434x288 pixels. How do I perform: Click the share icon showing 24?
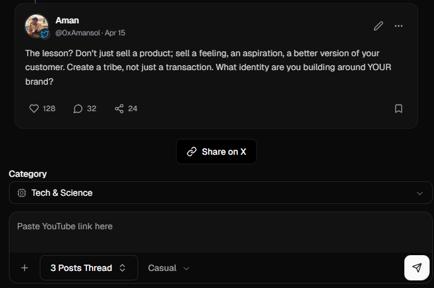119,109
